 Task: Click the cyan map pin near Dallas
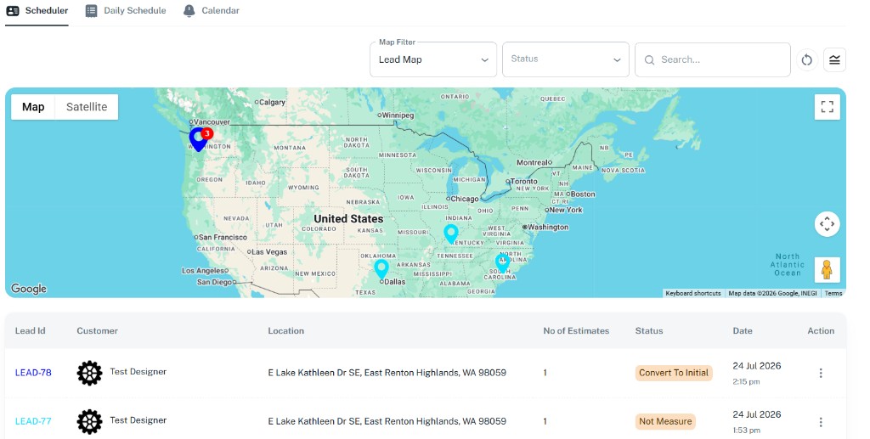point(381,269)
